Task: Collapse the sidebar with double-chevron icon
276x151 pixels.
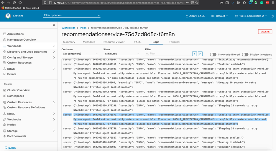Action: 54,25
